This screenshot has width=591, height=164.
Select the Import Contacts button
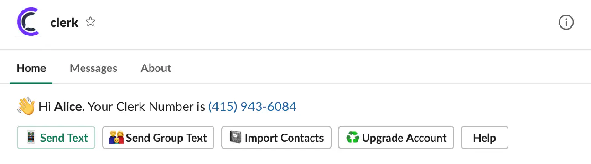[276, 138]
